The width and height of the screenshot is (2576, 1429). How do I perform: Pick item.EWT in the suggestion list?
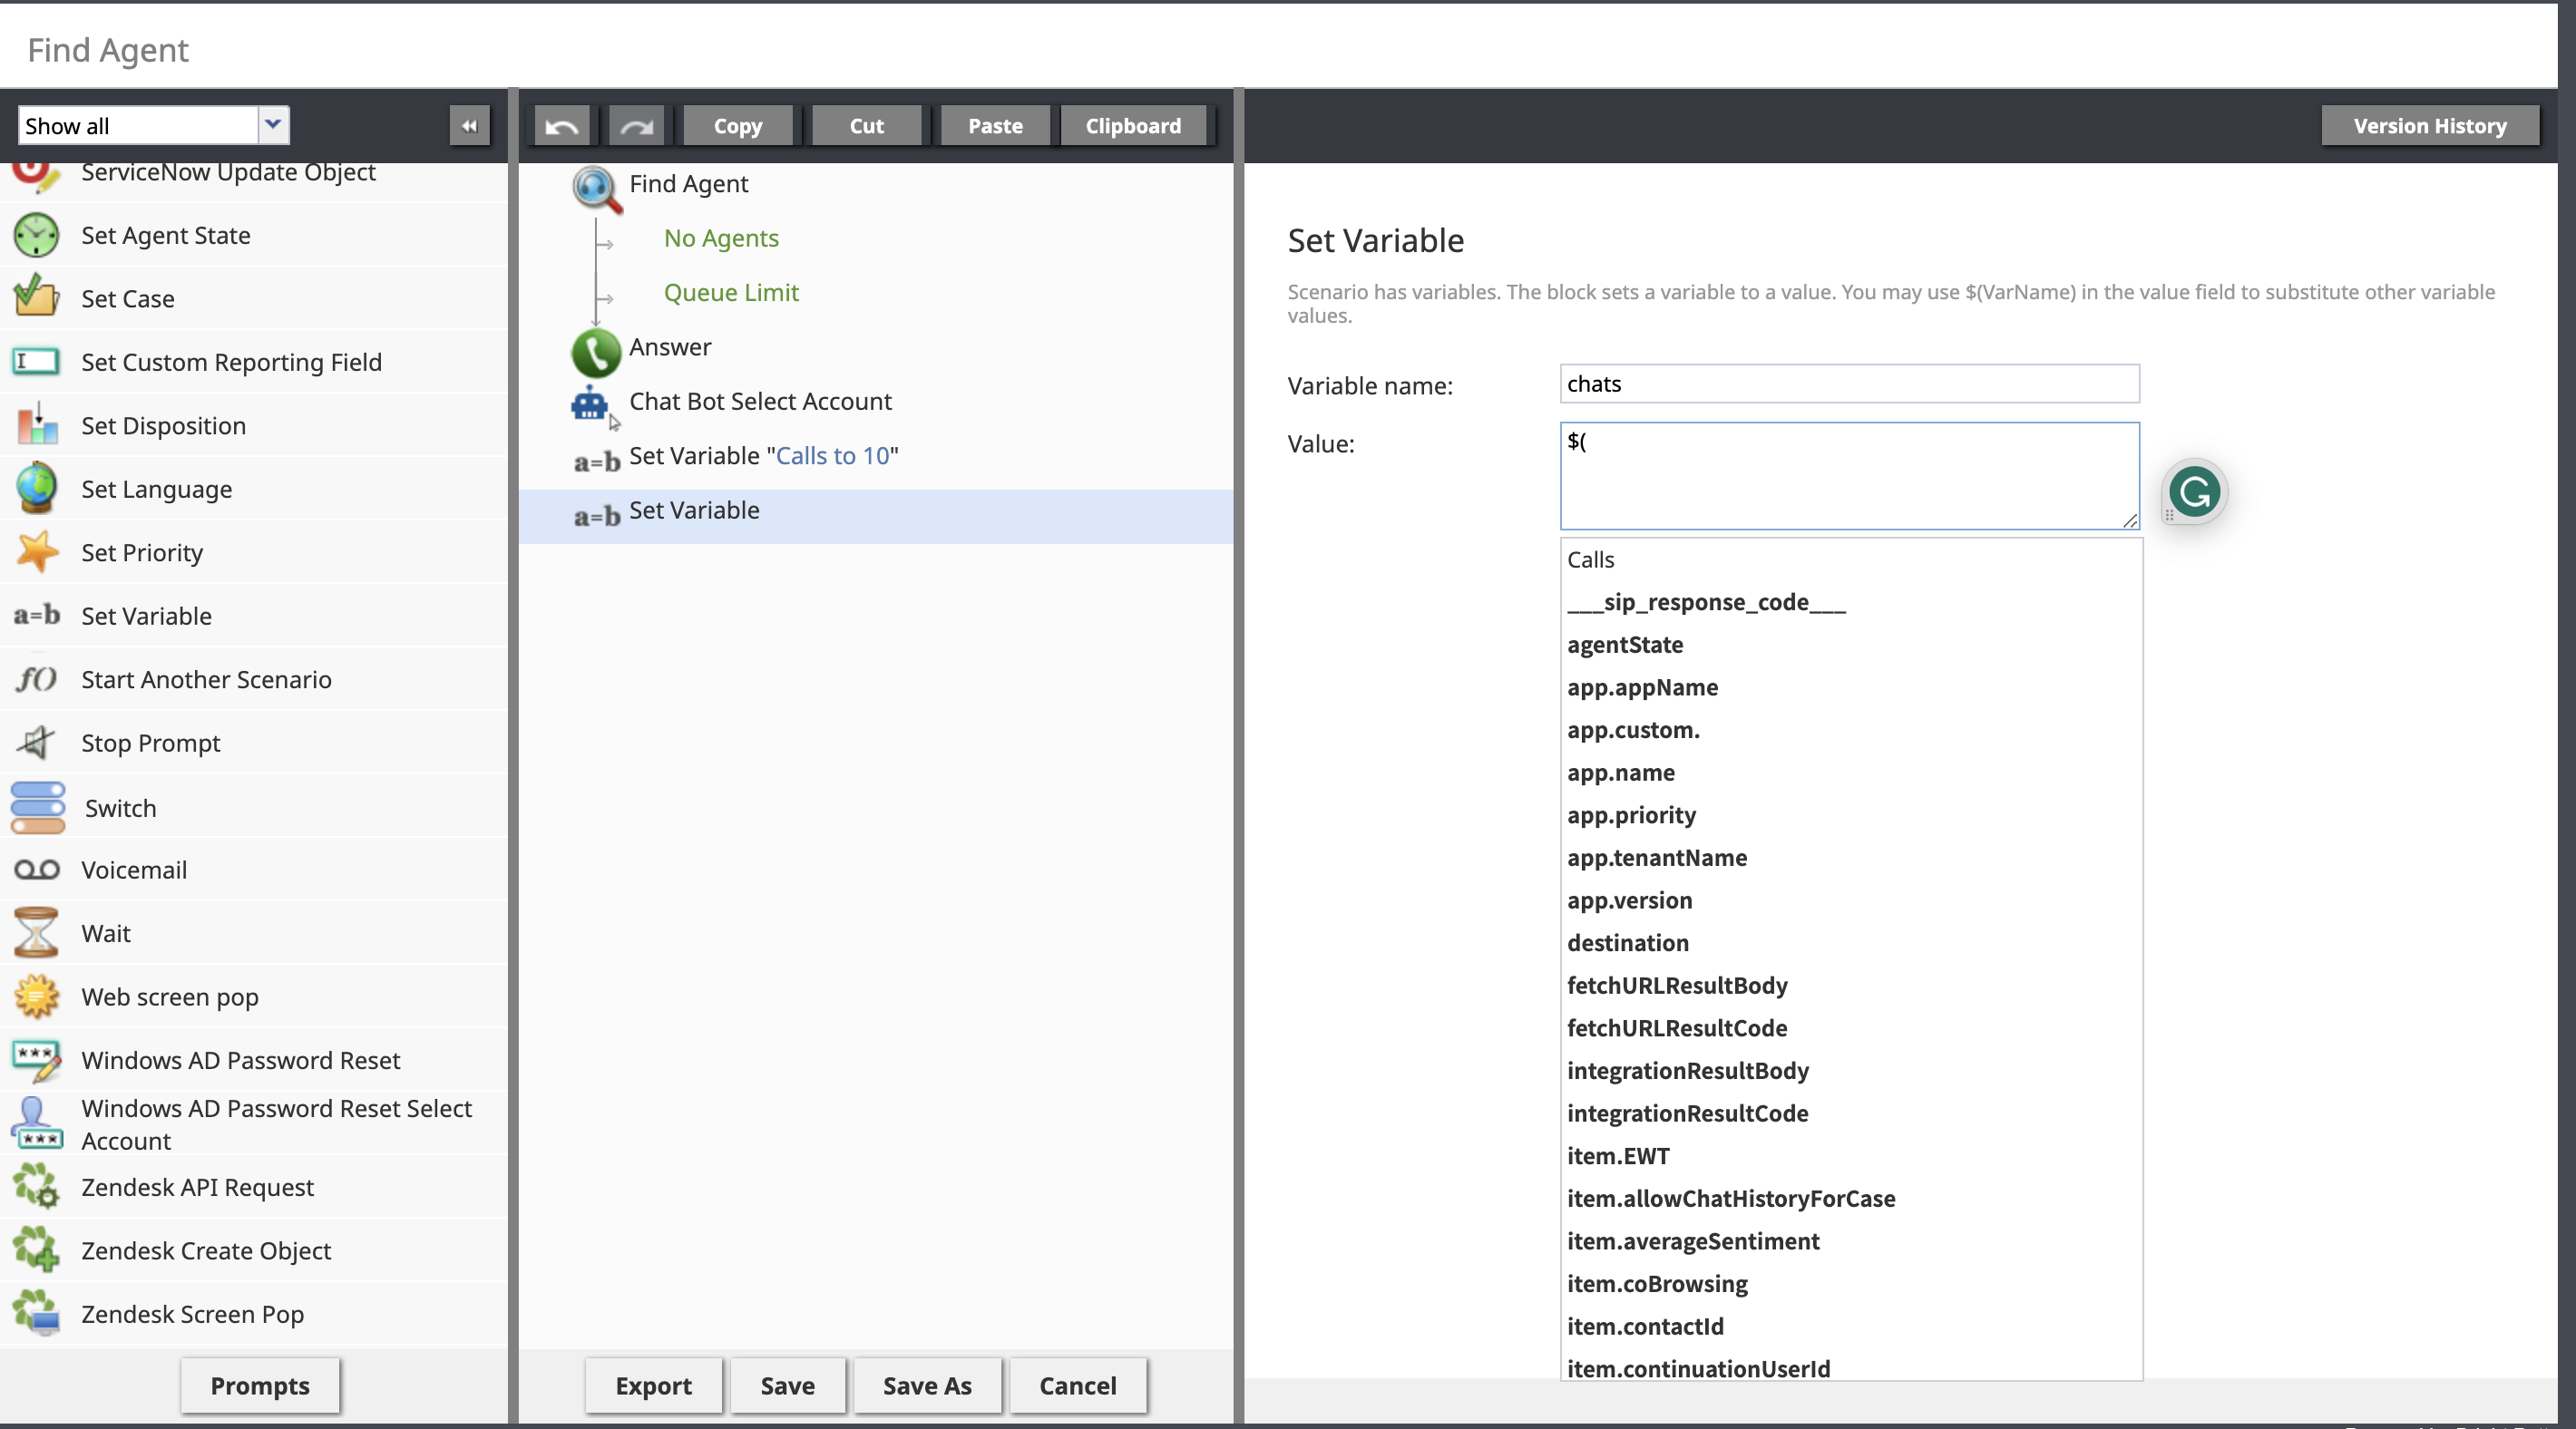click(1617, 1156)
